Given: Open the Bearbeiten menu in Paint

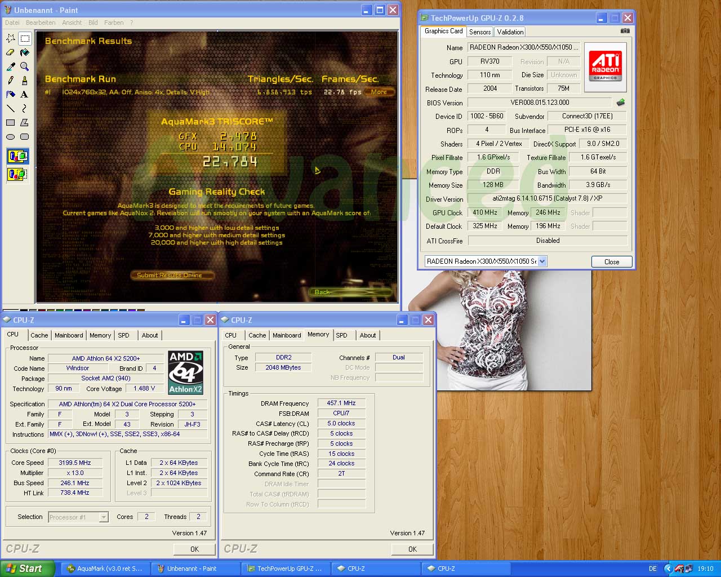Looking at the screenshot, I should point(41,23).
